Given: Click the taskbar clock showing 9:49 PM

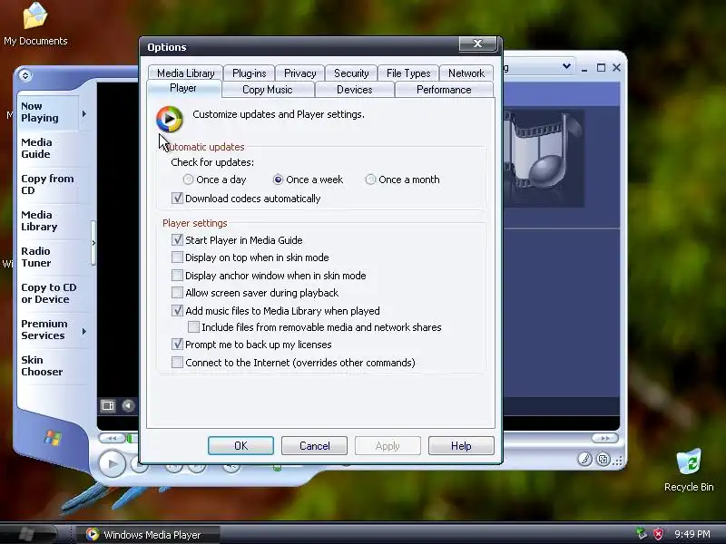Looking at the screenshot, I should pyautogui.click(x=692, y=534).
